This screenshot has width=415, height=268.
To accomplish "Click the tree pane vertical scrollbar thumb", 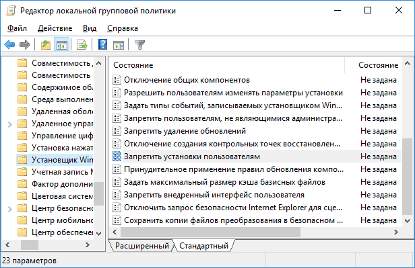I will (99, 193).
